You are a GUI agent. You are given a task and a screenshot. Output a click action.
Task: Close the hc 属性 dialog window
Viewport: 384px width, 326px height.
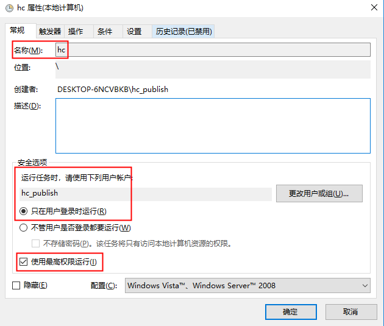(x=372, y=8)
